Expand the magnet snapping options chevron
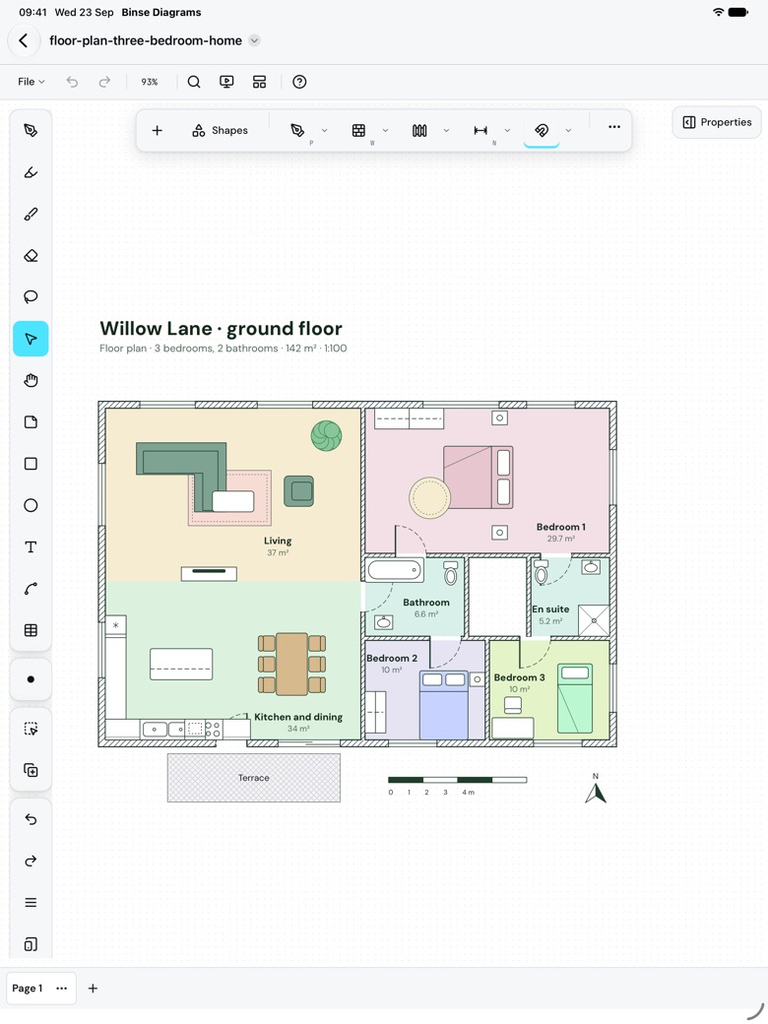 coord(568,131)
